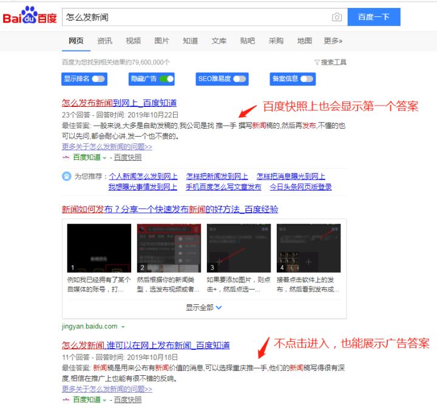Toggle the 显示排名 switch
Screen dimensions: 437x408
[98, 79]
